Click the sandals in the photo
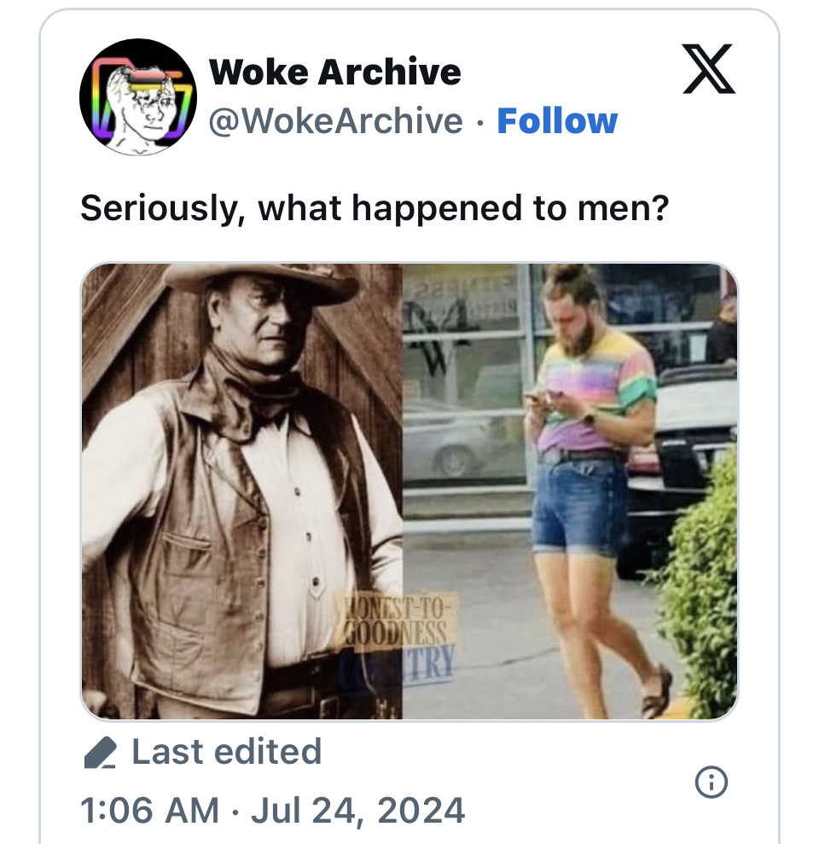 655,691
